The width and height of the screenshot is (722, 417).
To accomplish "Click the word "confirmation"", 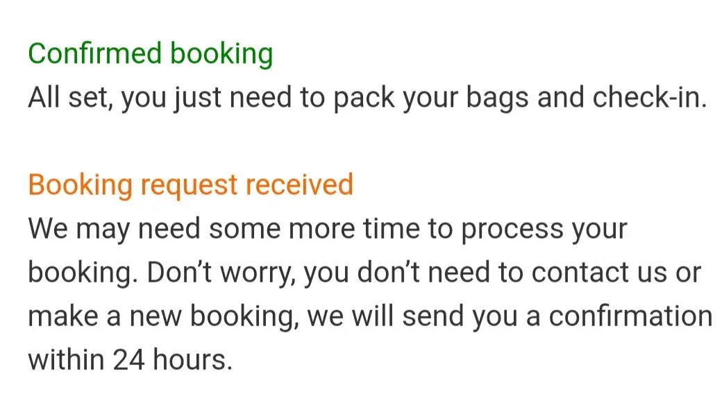I will point(630,316).
